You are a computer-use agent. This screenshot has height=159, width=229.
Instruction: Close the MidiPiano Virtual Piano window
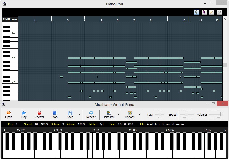click(x=223, y=103)
